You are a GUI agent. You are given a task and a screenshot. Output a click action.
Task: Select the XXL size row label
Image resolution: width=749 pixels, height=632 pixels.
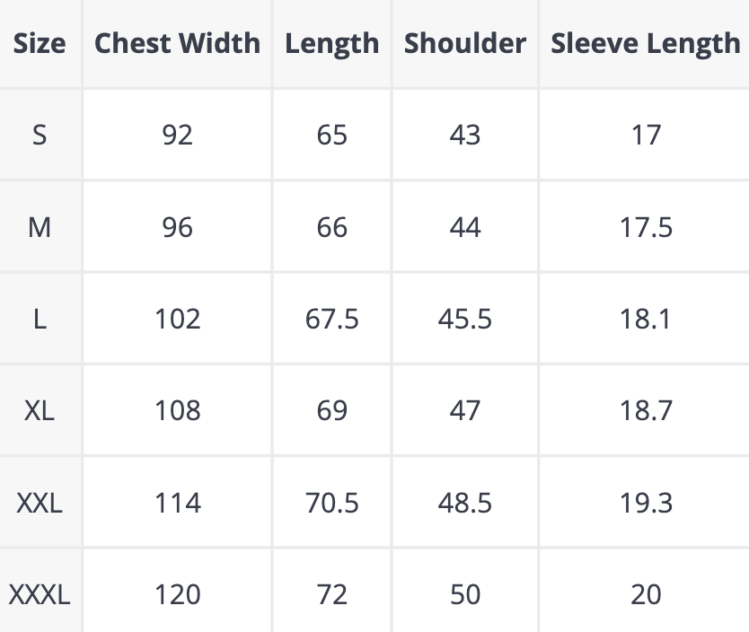[x=40, y=503]
